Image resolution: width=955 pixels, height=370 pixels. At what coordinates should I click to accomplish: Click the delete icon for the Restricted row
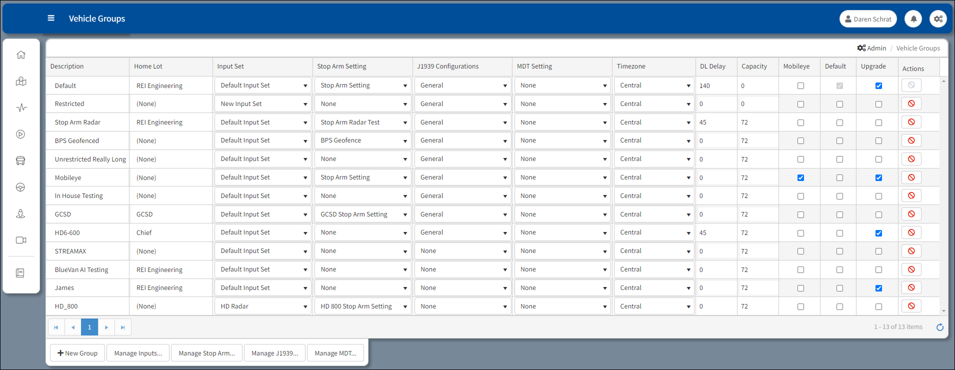click(x=911, y=104)
